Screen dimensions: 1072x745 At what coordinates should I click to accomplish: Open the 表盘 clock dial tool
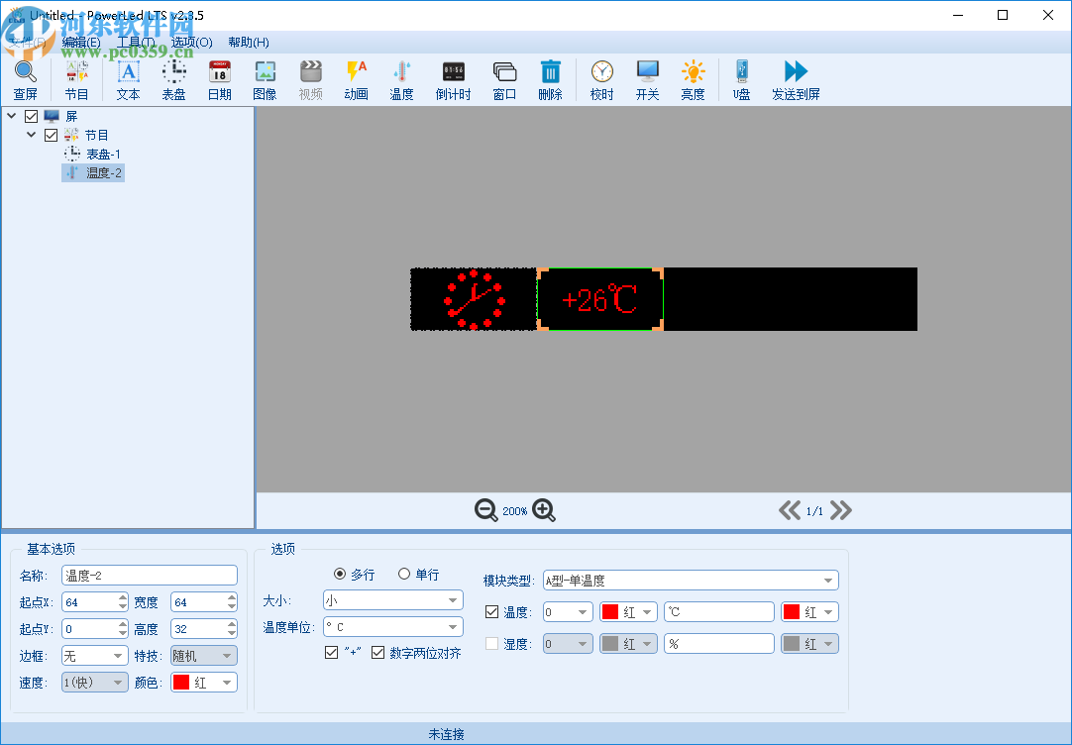172,79
